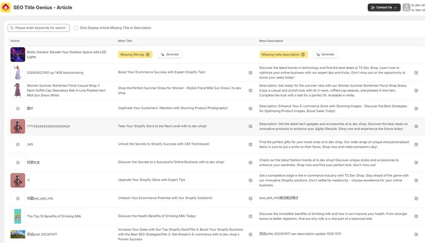Click the Meta Title column header
This screenshot has height=243, width=432.
pyautogui.click(x=125, y=41)
